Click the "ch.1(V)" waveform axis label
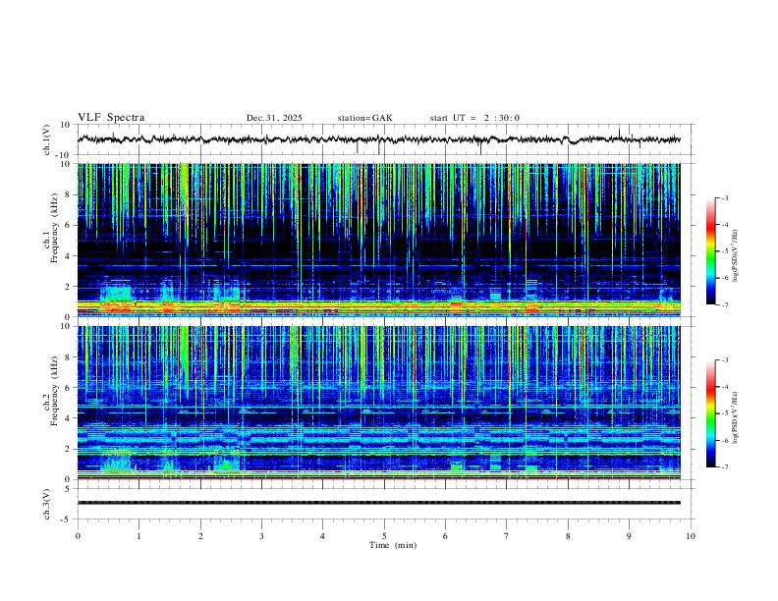This screenshot has height=601, width=778. point(47,139)
